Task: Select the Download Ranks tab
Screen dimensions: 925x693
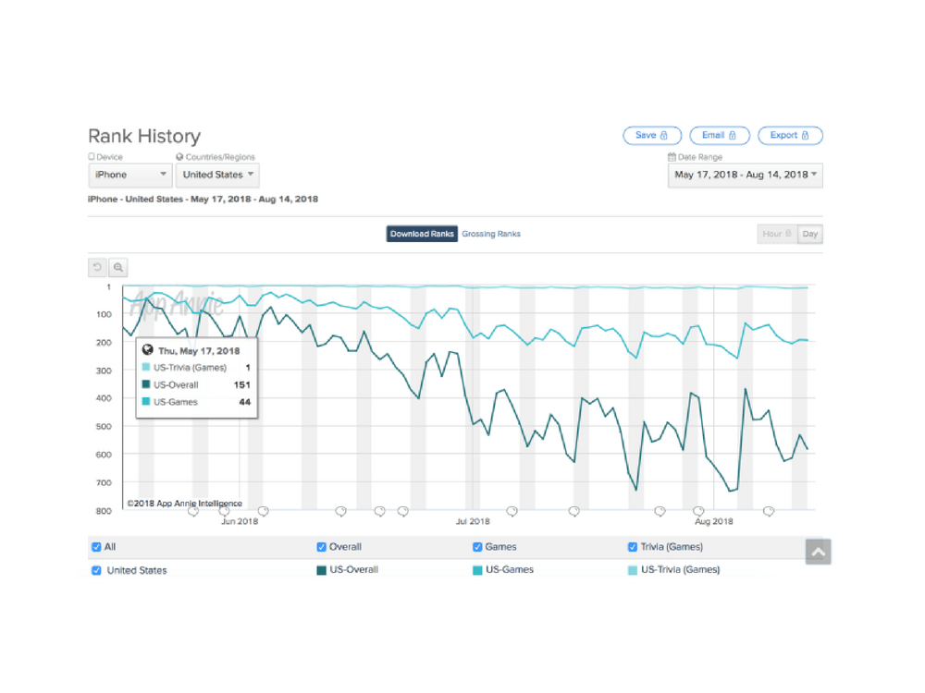Action: tap(422, 234)
